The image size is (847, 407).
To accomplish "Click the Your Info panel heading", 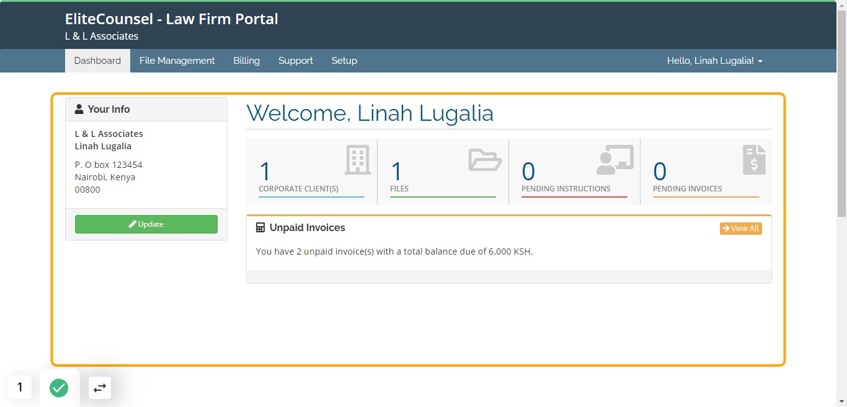I will (x=109, y=109).
